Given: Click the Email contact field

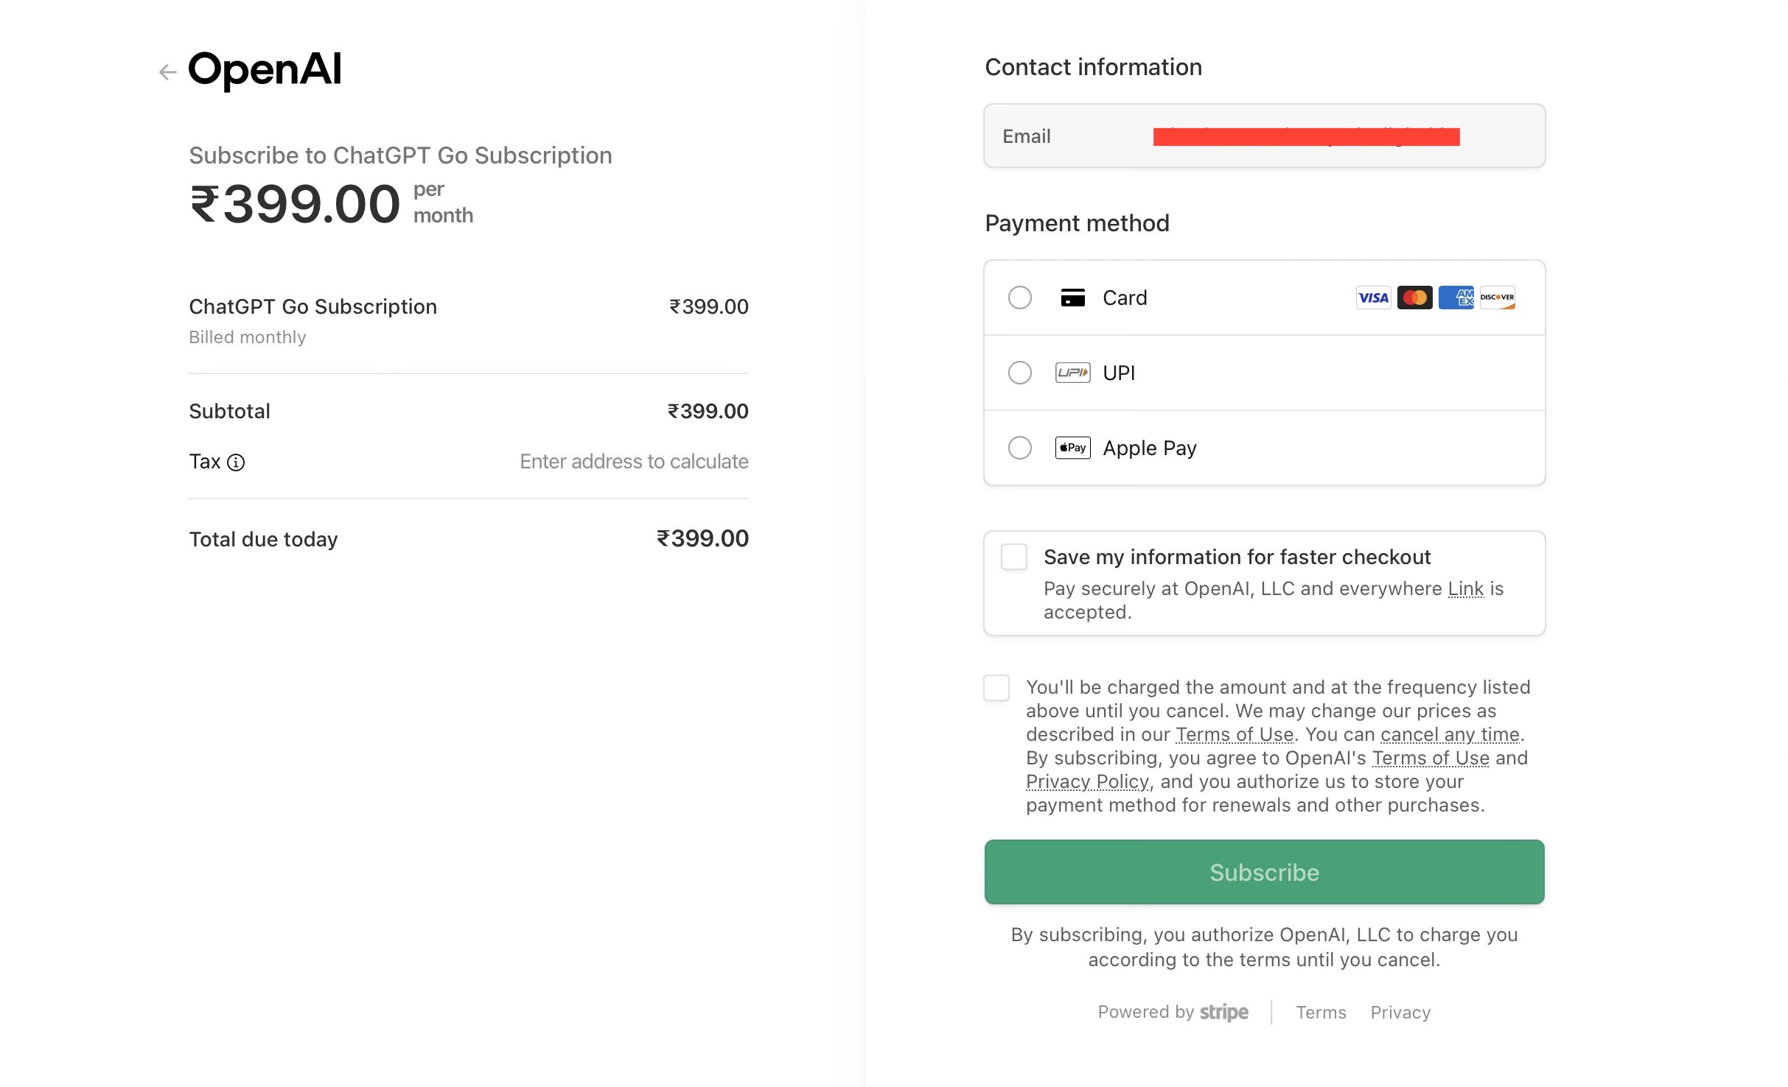Looking at the screenshot, I should point(1264,136).
